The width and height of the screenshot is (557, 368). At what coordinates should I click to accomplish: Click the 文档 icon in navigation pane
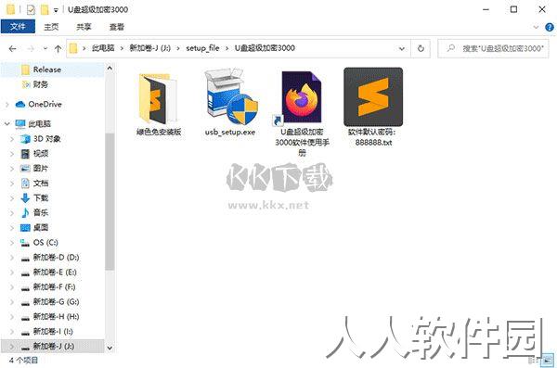[x=25, y=184]
